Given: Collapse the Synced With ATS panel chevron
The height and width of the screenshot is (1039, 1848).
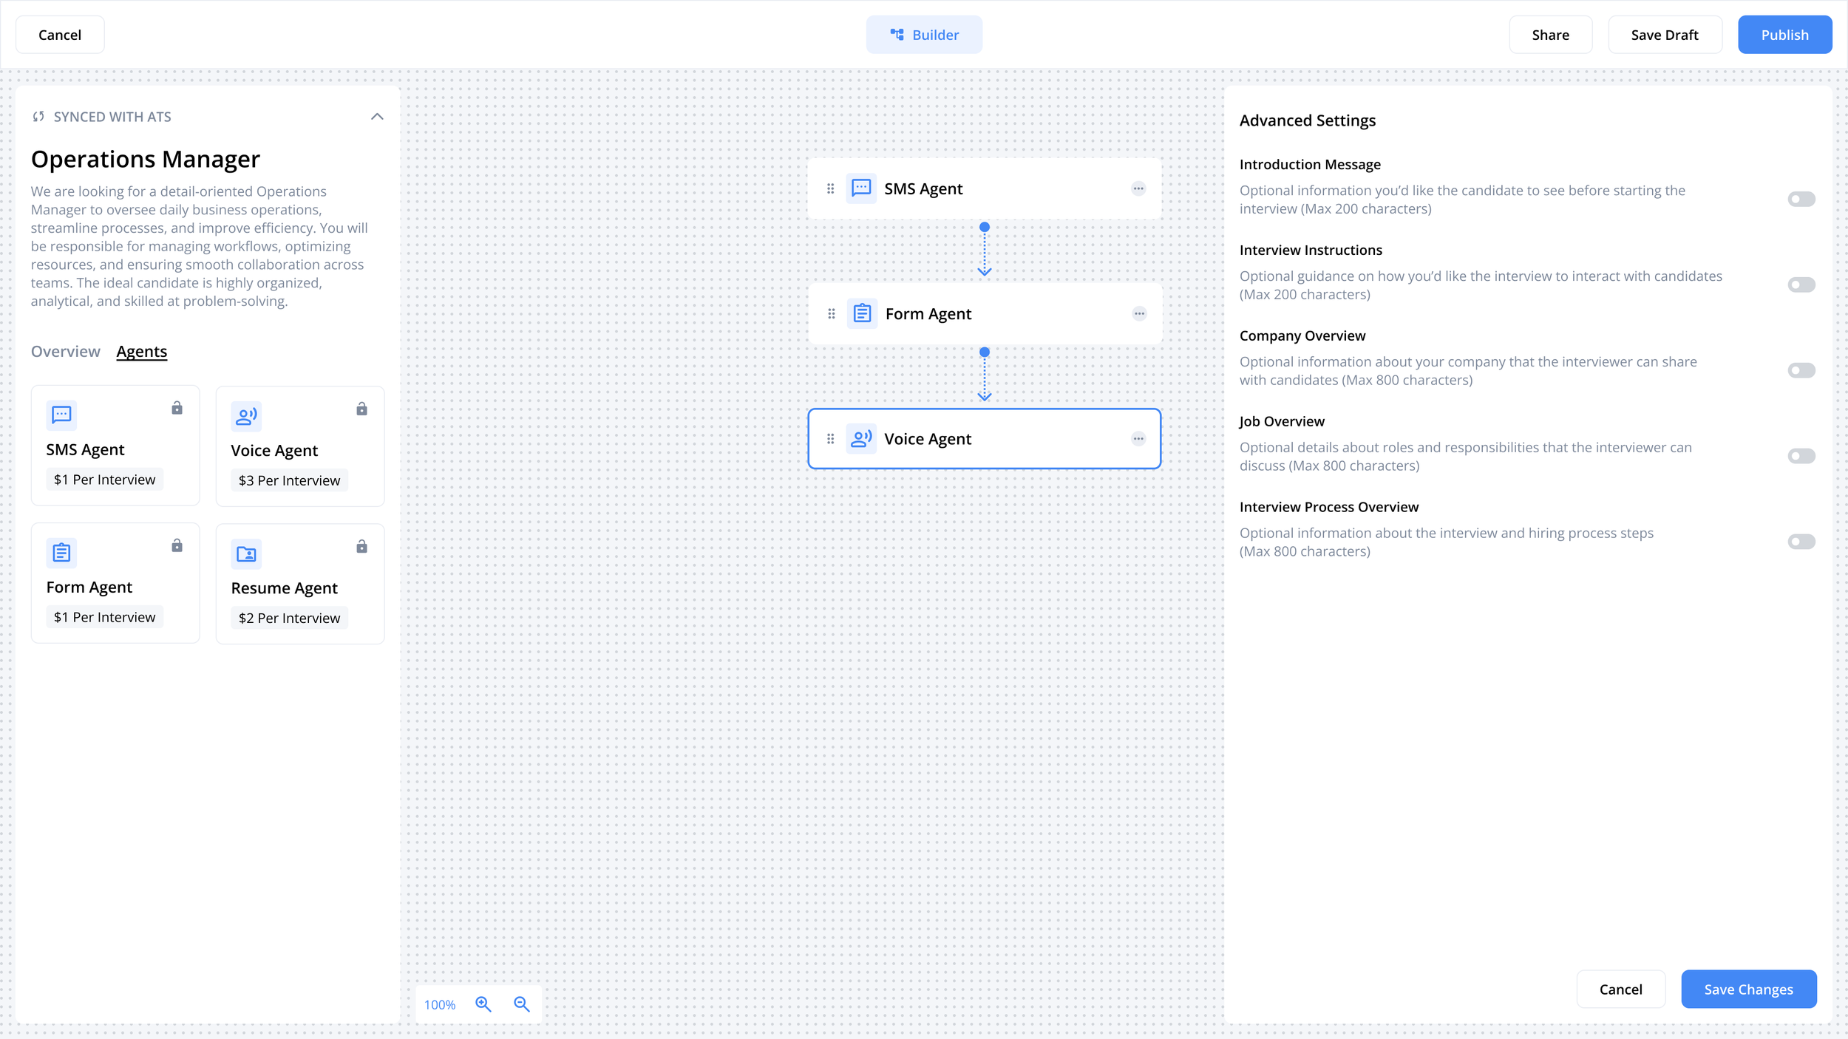Looking at the screenshot, I should [x=377, y=117].
